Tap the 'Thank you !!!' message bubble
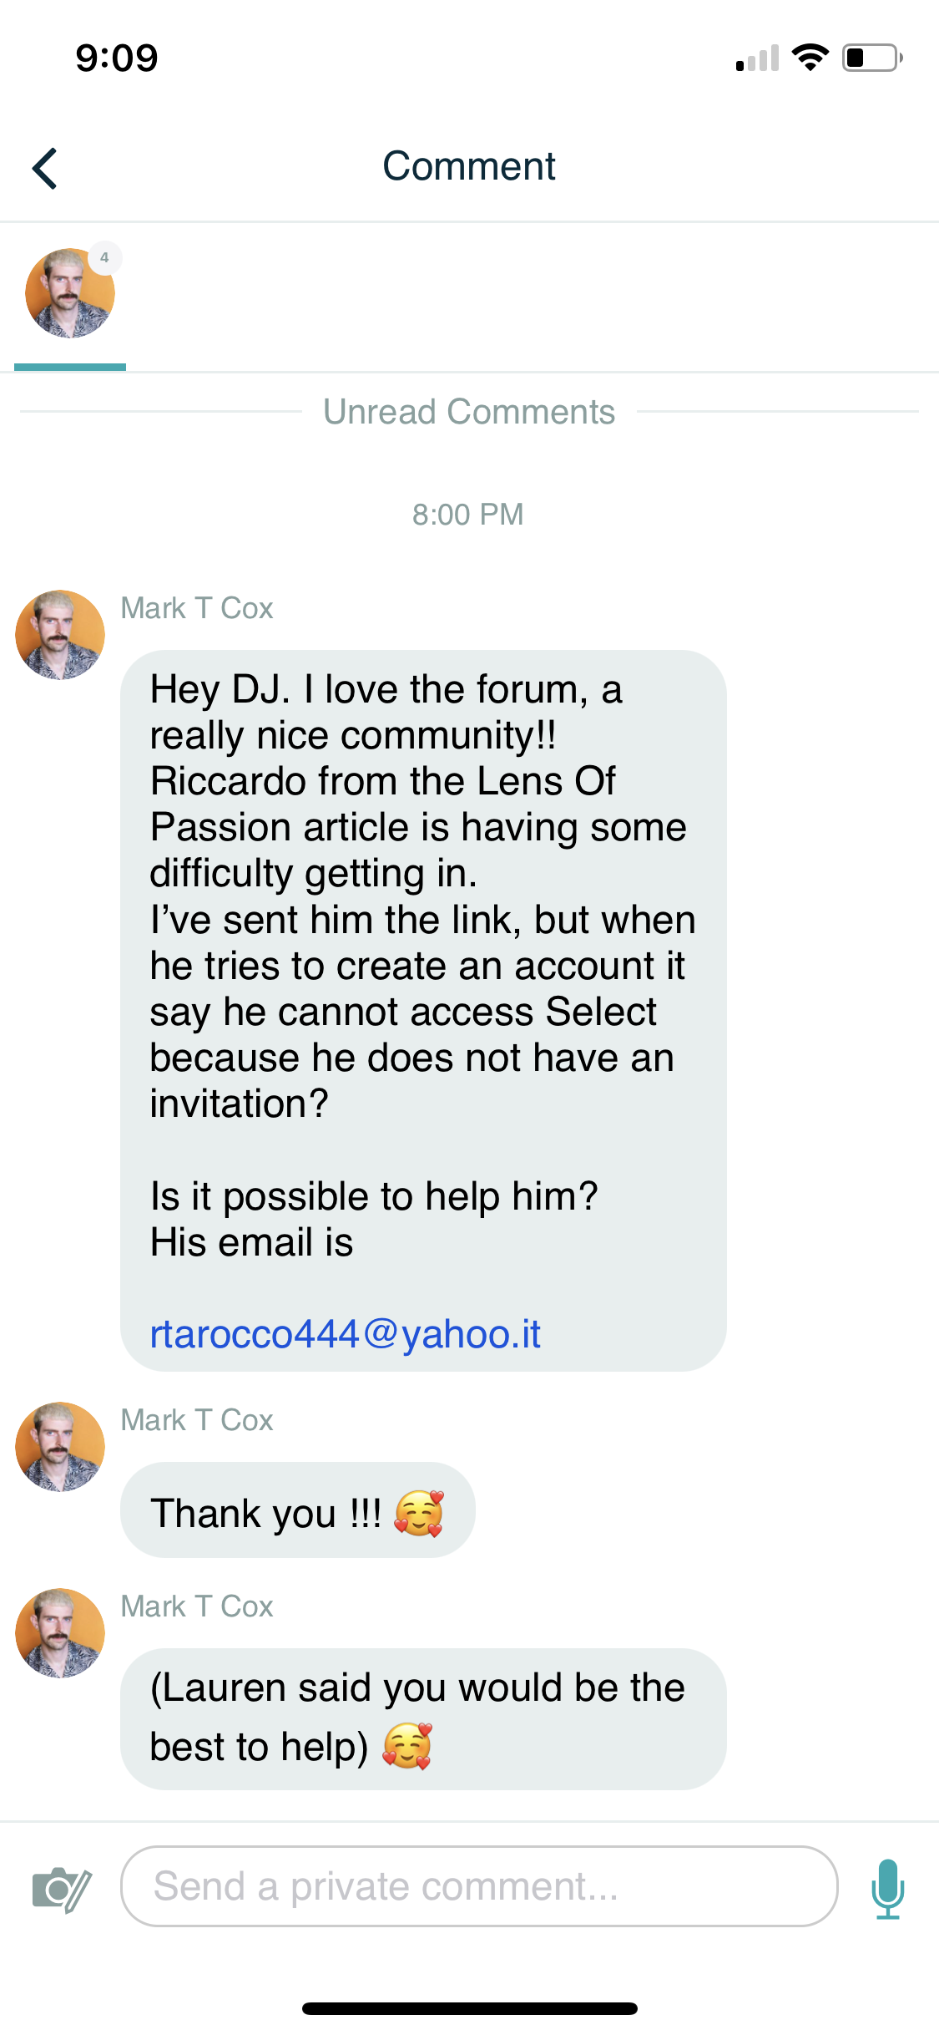Viewport: 939px width, 2035px height. point(297,1510)
